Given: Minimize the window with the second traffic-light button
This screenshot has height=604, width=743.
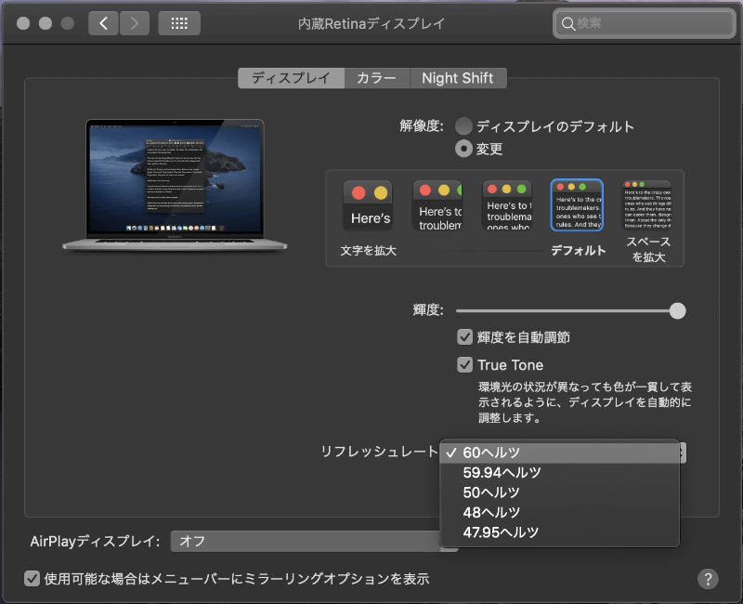Looking at the screenshot, I should click(x=46, y=23).
